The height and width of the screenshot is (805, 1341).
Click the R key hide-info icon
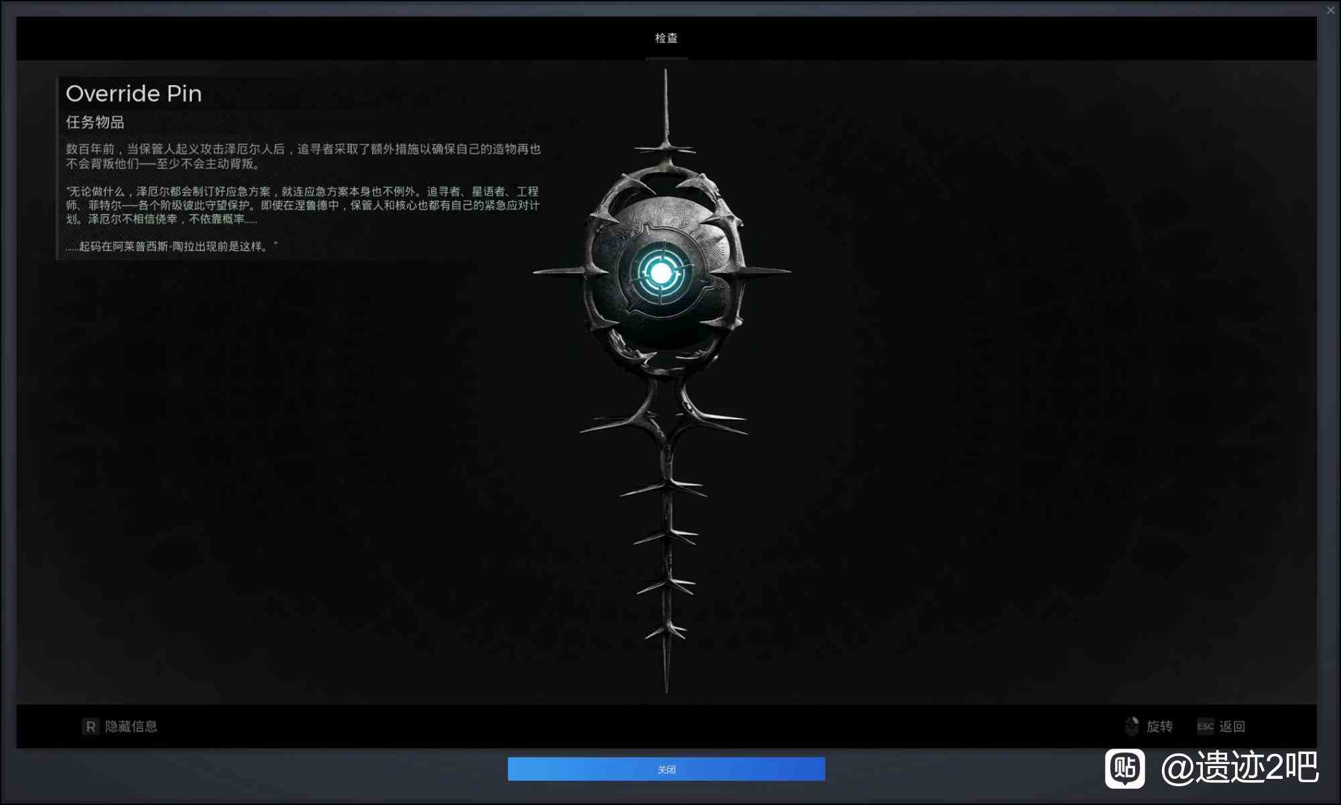(91, 727)
